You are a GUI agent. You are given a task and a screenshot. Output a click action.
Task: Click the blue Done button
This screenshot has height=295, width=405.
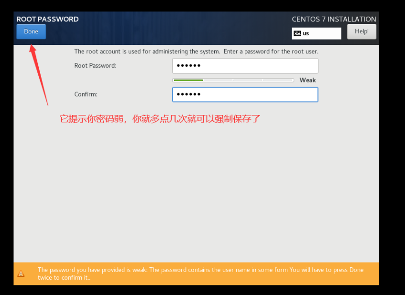(31, 32)
